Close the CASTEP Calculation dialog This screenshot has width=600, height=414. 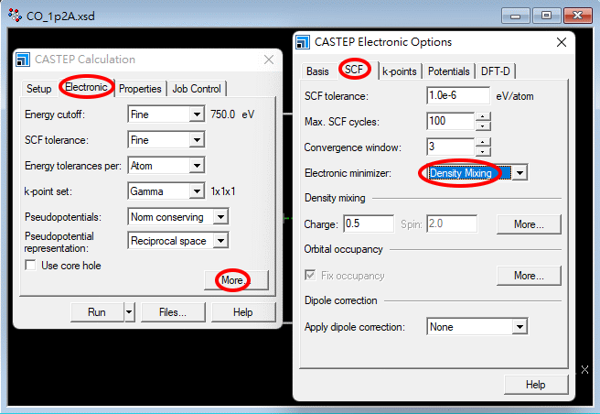(x=268, y=60)
